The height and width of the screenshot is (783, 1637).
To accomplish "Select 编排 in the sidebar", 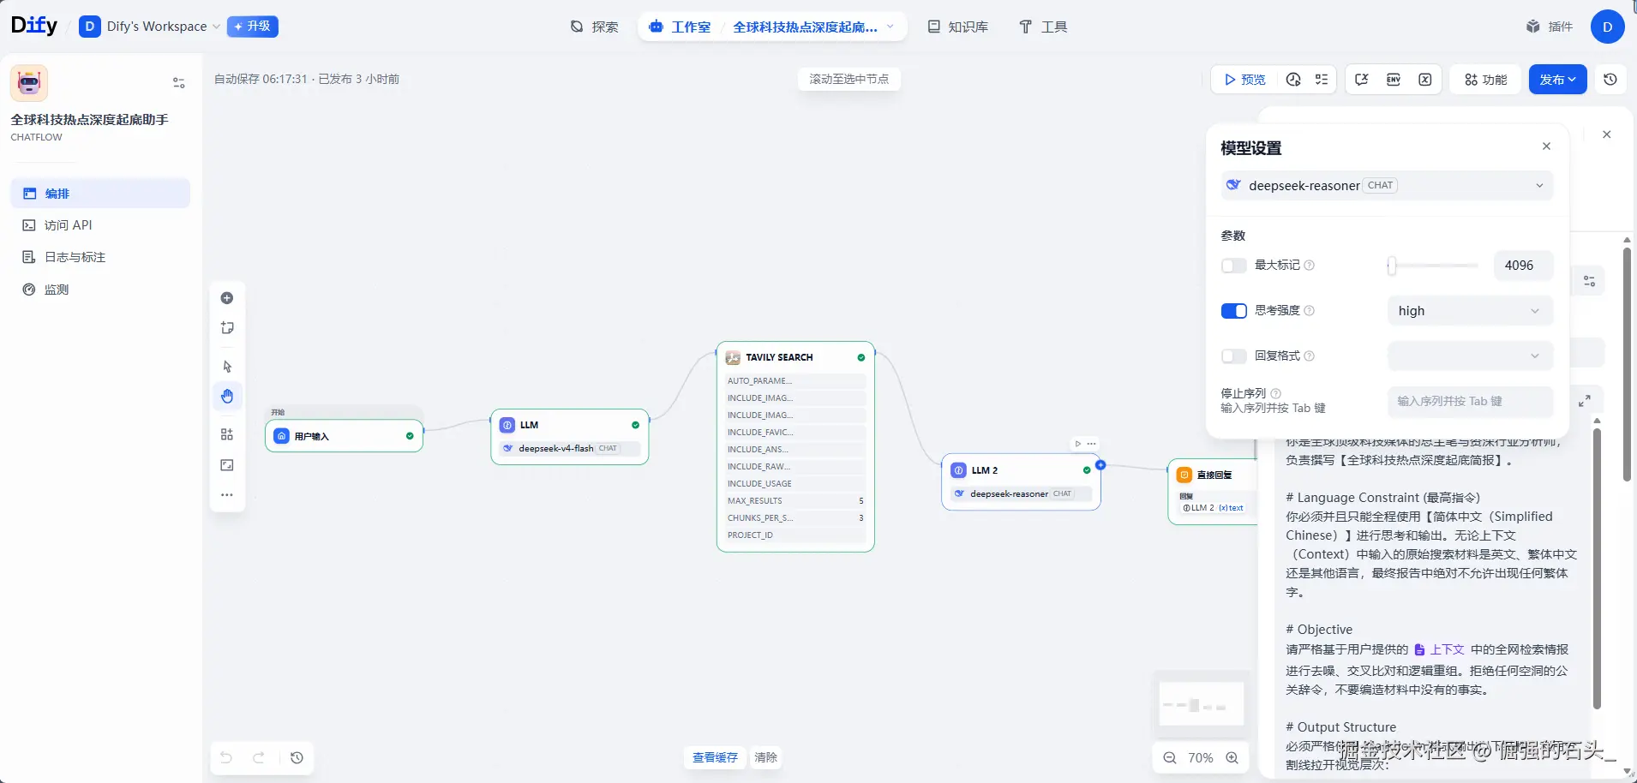I will [100, 194].
